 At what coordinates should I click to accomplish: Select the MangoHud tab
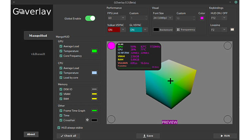(x=38, y=36)
